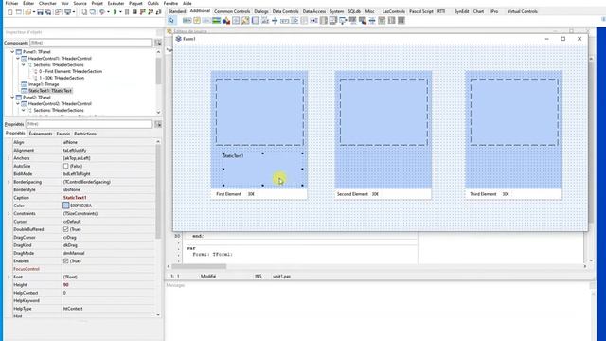Click the Save All toolbar icon
Viewport: 606px width, 341px height.
click(48, 12)
